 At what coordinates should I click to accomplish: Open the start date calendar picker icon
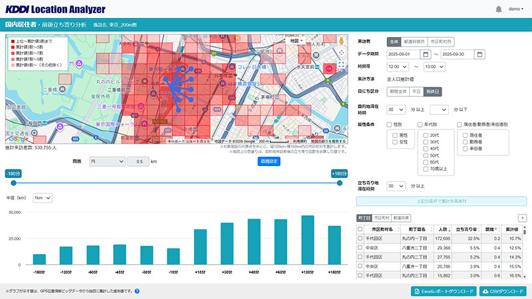[x=427, y=54]
